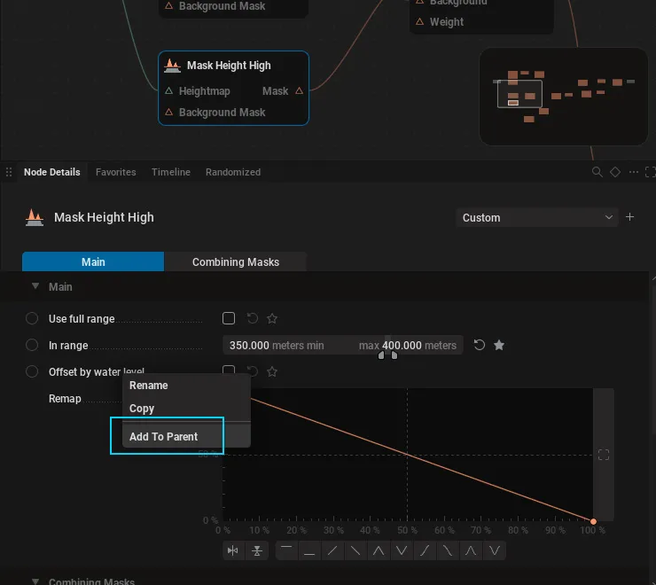Click the Weight input port on the upper node
The height and width of the screenshot is (585, 656).
pos(419,22)
